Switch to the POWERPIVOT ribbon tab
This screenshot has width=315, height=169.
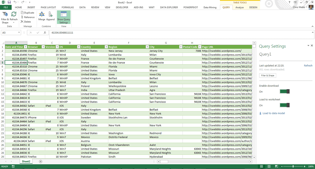(191, 7)
